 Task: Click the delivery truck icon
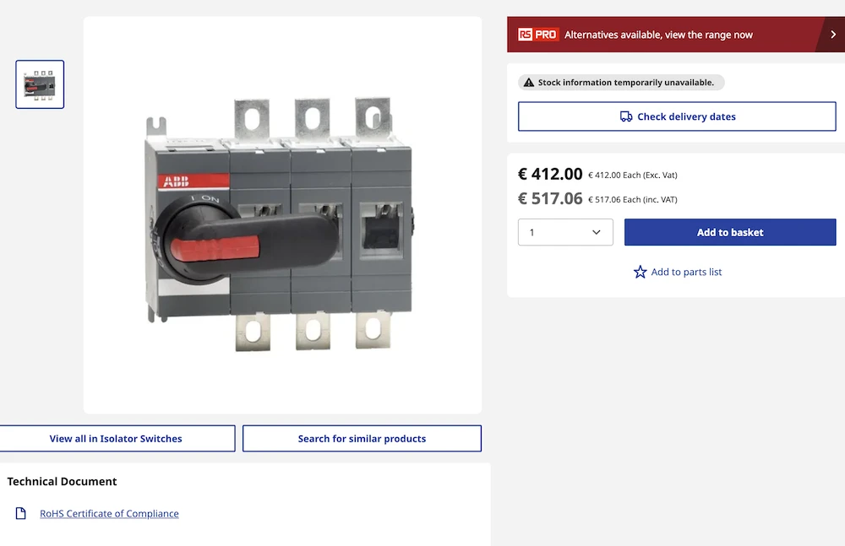(626, 116)
